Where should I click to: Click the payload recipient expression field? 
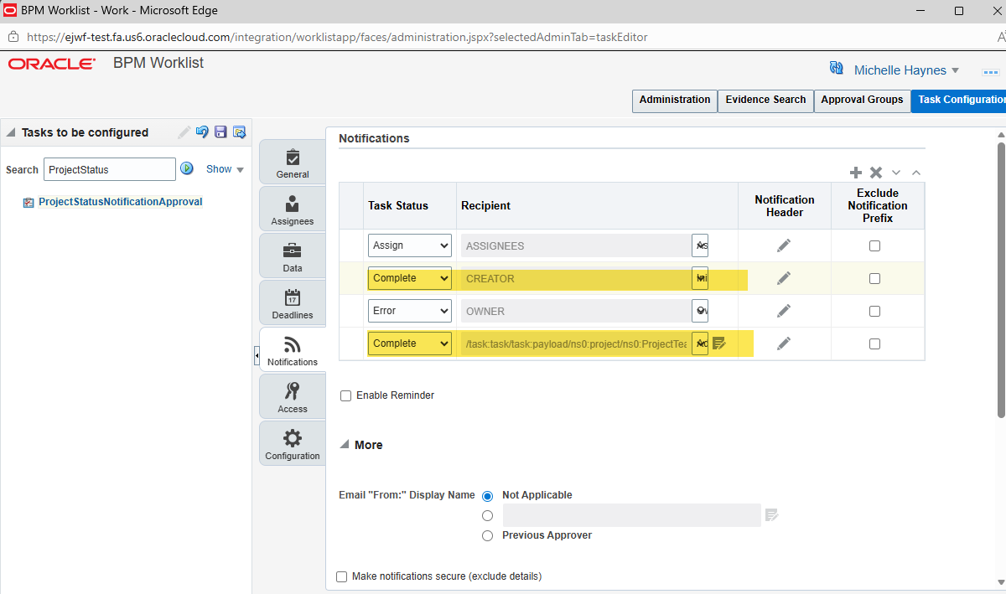coord(575,343)
